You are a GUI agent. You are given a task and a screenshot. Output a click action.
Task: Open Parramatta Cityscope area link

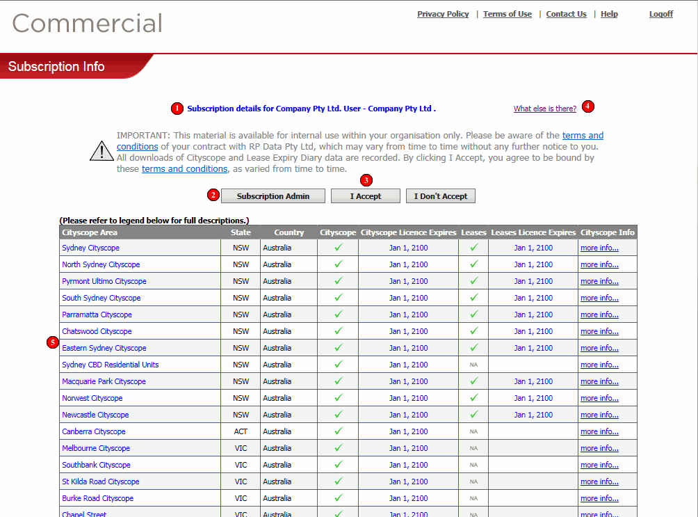[x=97, y=315]
